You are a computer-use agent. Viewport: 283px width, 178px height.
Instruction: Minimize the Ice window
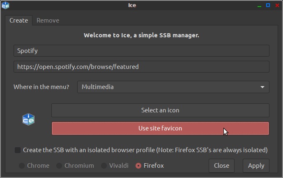259,5
